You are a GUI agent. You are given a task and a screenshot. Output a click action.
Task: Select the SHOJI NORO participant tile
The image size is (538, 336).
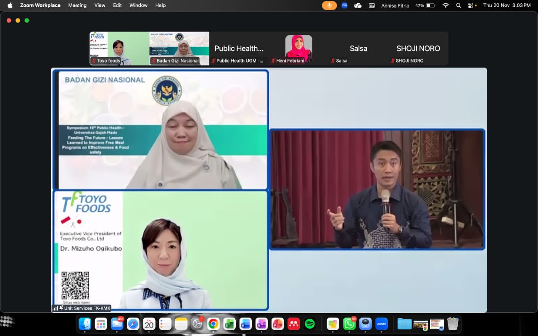click(x=418, y=49)
